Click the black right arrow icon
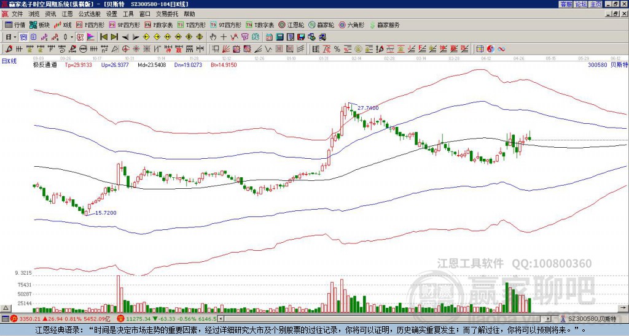Image resolution: width=629 pixels, height=336 pixels. point(136,37)
